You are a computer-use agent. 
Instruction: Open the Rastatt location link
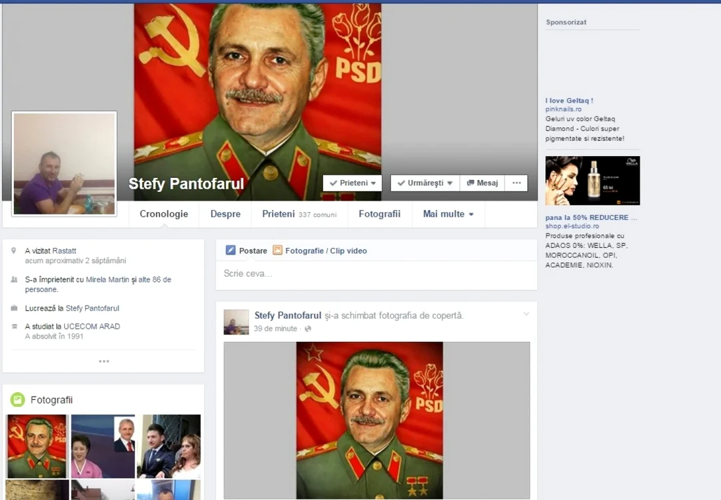64,251
